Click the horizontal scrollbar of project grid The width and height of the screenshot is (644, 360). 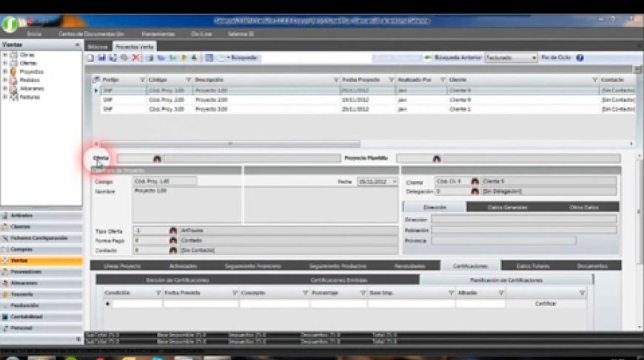(x=230, y=143)
